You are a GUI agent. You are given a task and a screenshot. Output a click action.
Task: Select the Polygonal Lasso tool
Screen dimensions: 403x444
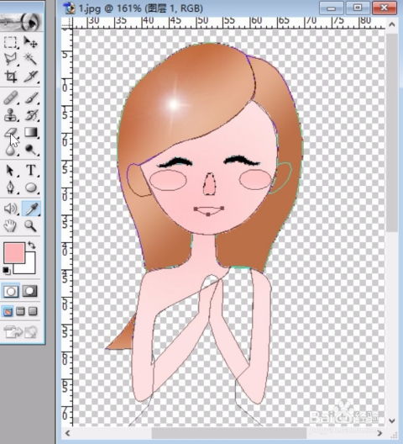tap(10, 59)
